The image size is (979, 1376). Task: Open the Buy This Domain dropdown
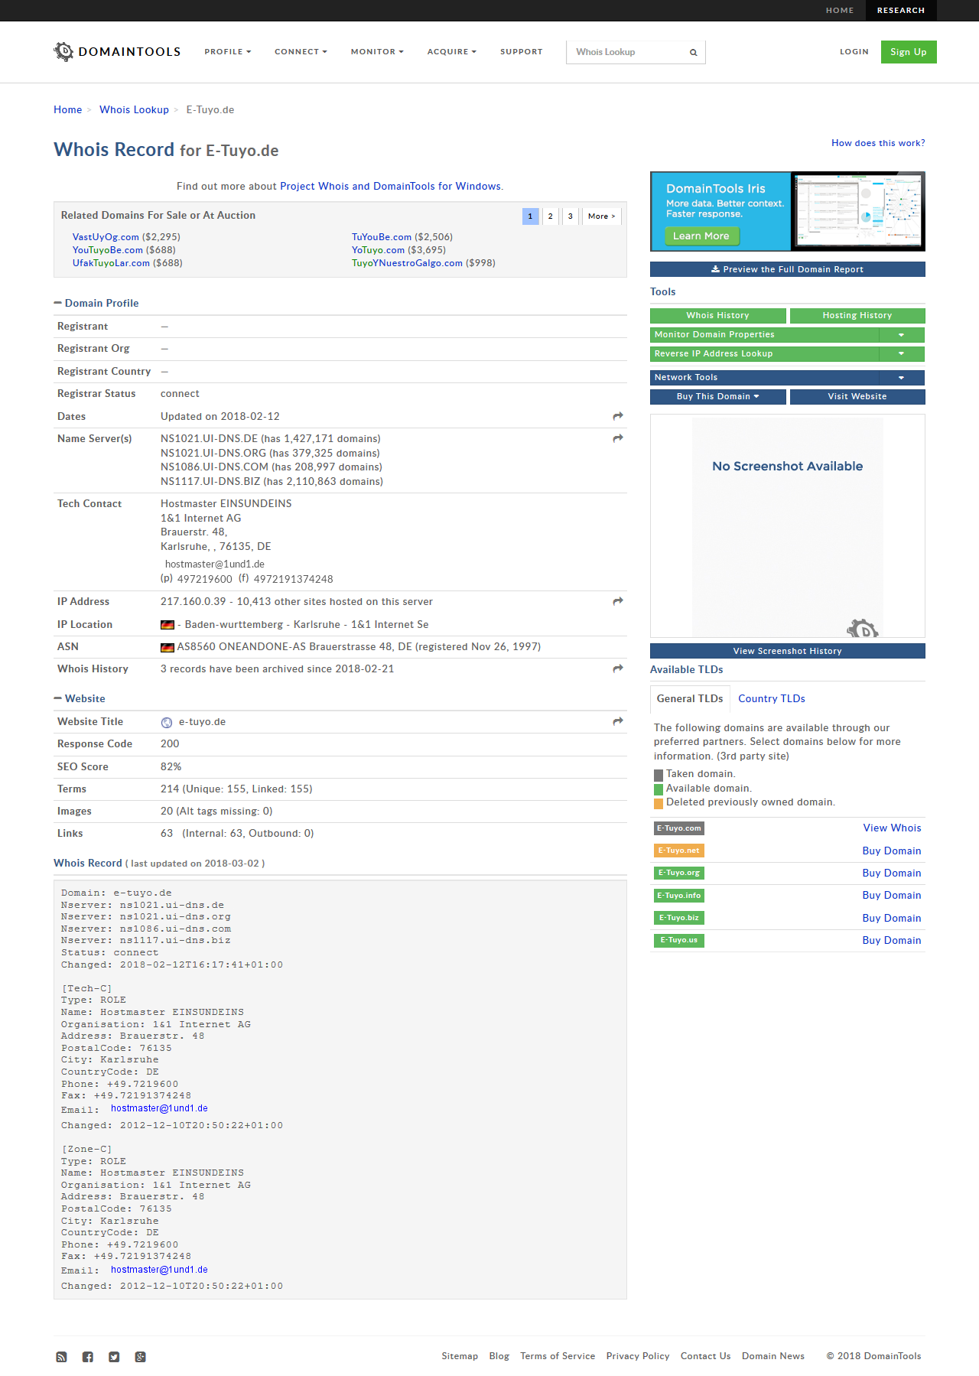(x=717, y=397)
